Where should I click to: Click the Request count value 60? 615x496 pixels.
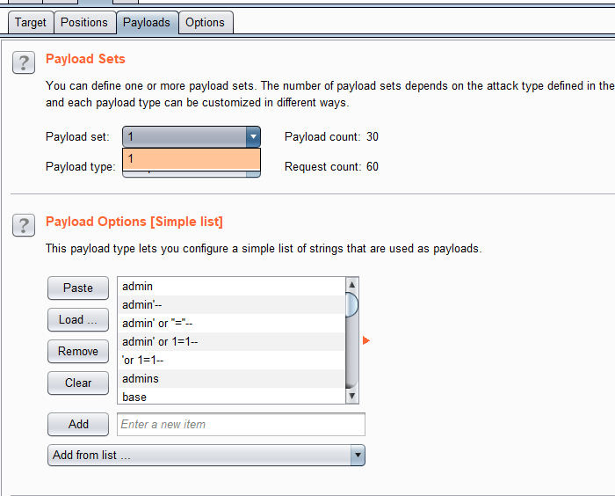pyautogui.click(x=373, y=166)
